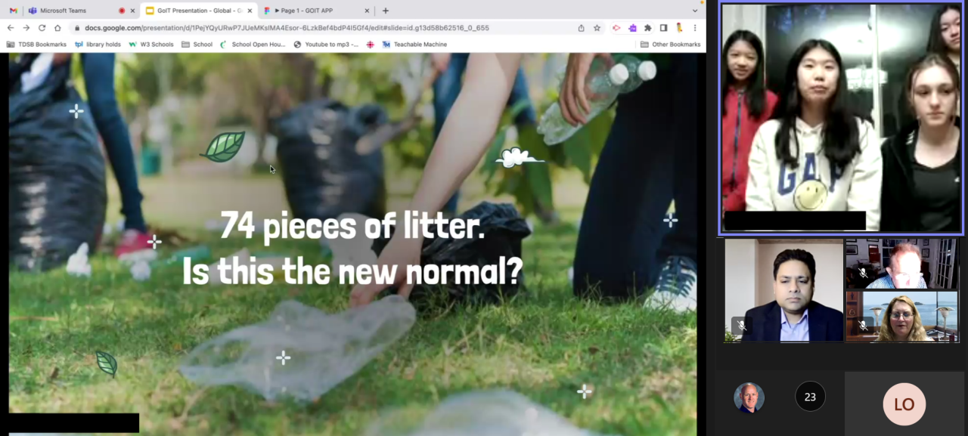
Task: Open the Gmail pinned tab
Action: [13, 11]
